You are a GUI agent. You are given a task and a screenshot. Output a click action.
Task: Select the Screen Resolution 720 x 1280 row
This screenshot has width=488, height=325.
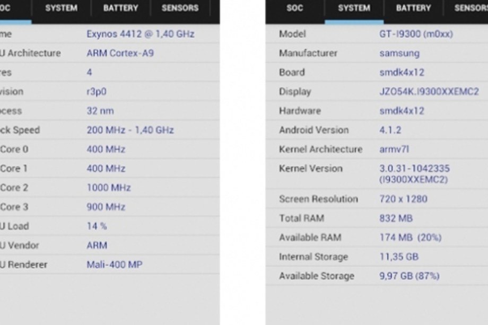pos(377,199)
